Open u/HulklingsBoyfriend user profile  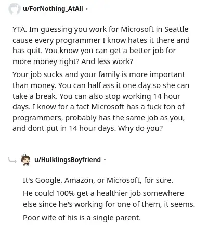(x=68, y=159)
